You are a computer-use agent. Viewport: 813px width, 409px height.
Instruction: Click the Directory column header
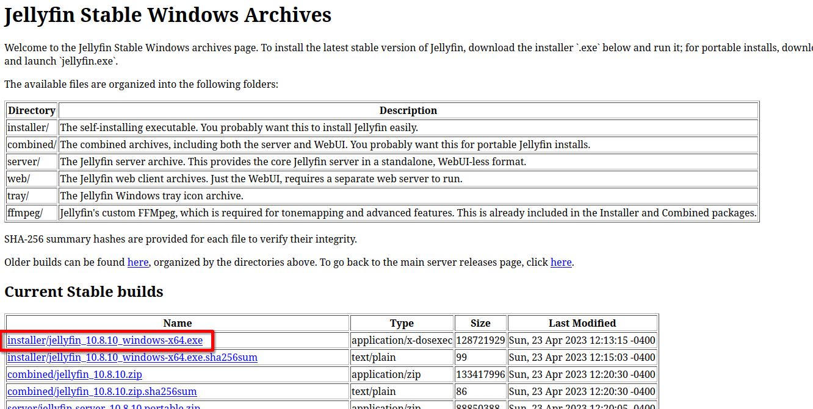point(31,110)
